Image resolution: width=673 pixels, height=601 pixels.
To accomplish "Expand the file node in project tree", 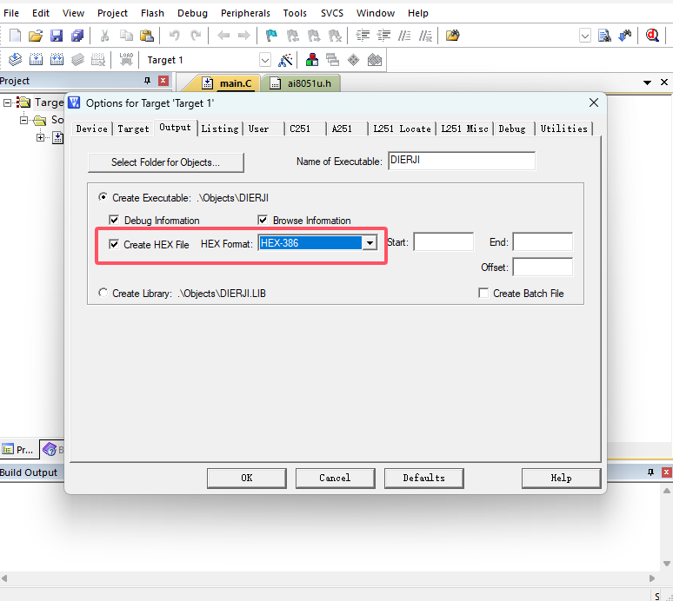I will (40, 137).
